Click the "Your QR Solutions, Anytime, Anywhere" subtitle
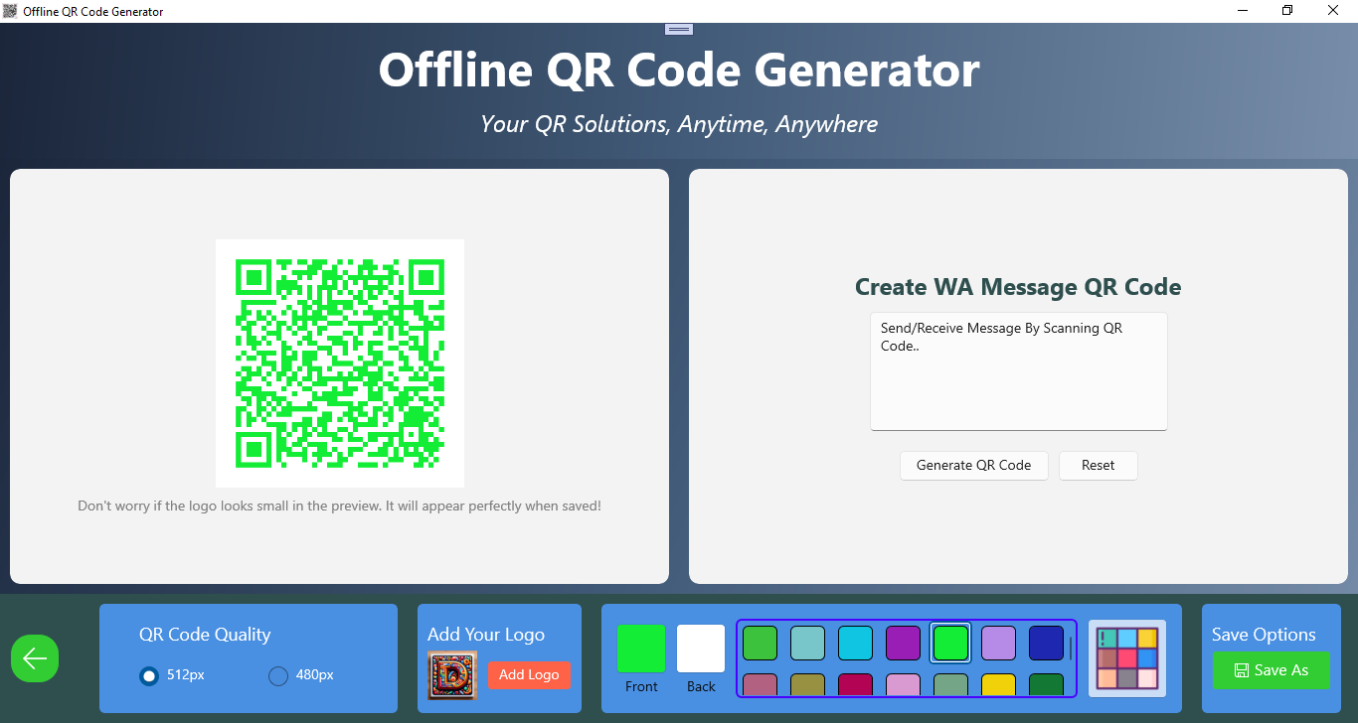 pos(679,124)
